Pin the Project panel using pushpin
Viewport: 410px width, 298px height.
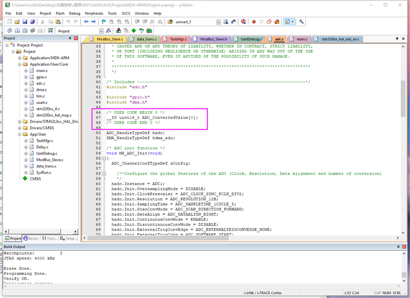click(70, 38)
